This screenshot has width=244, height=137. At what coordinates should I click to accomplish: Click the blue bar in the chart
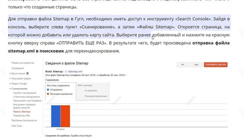coord(56,116)
